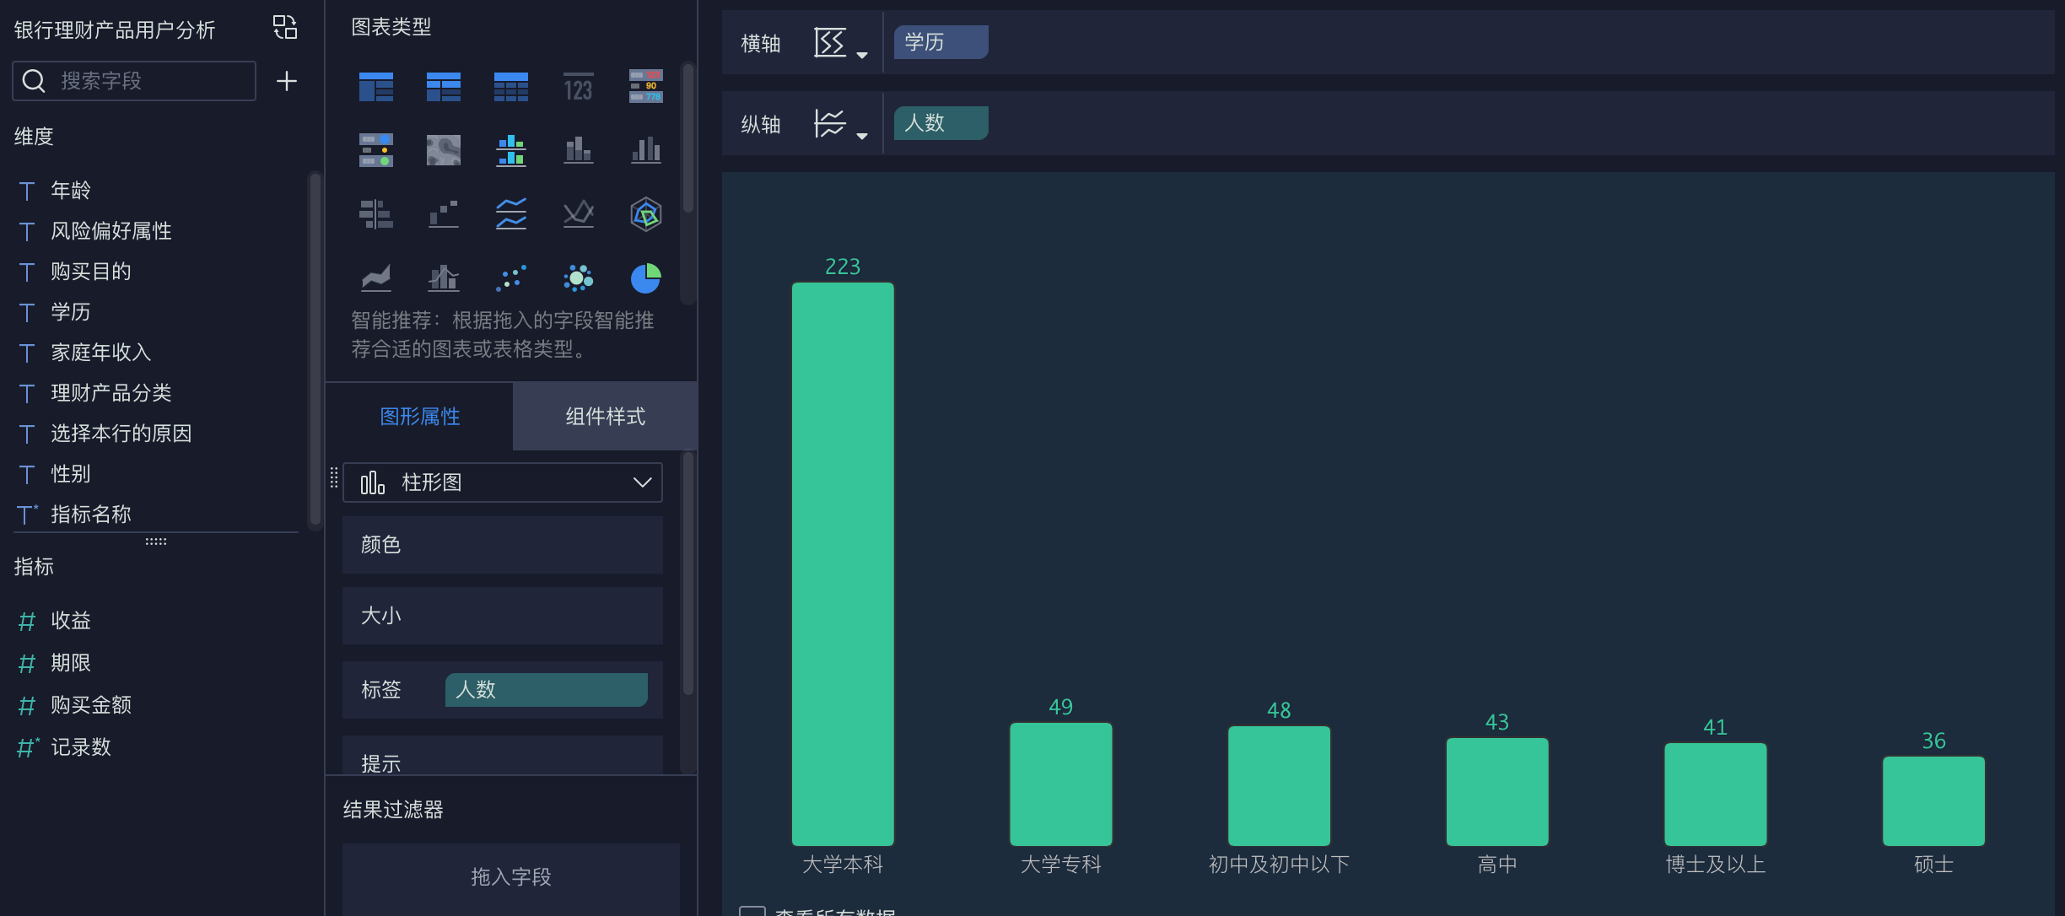This screenshot has width=2065, height=916.
Task: Click the 初中及初中以下 bar showing 48
Action: (x=1279, y=786)
